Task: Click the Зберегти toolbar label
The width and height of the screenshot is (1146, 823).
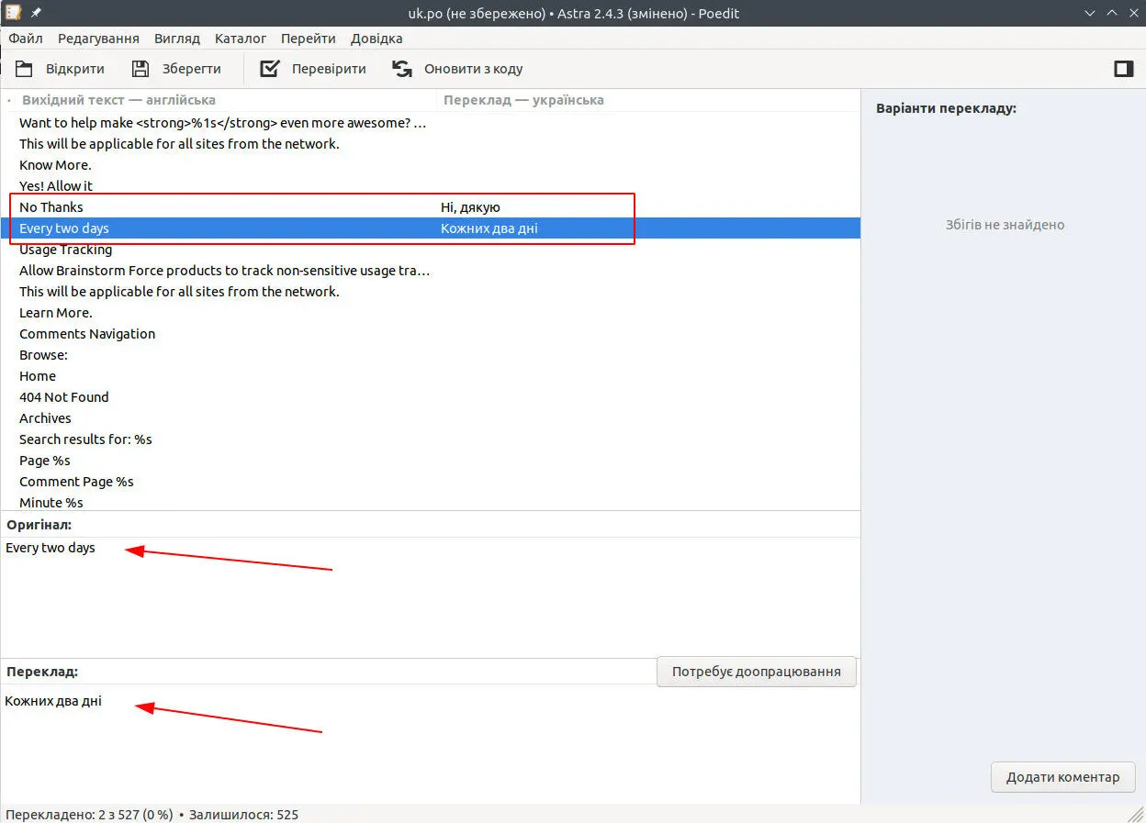Action: [192, 69]
